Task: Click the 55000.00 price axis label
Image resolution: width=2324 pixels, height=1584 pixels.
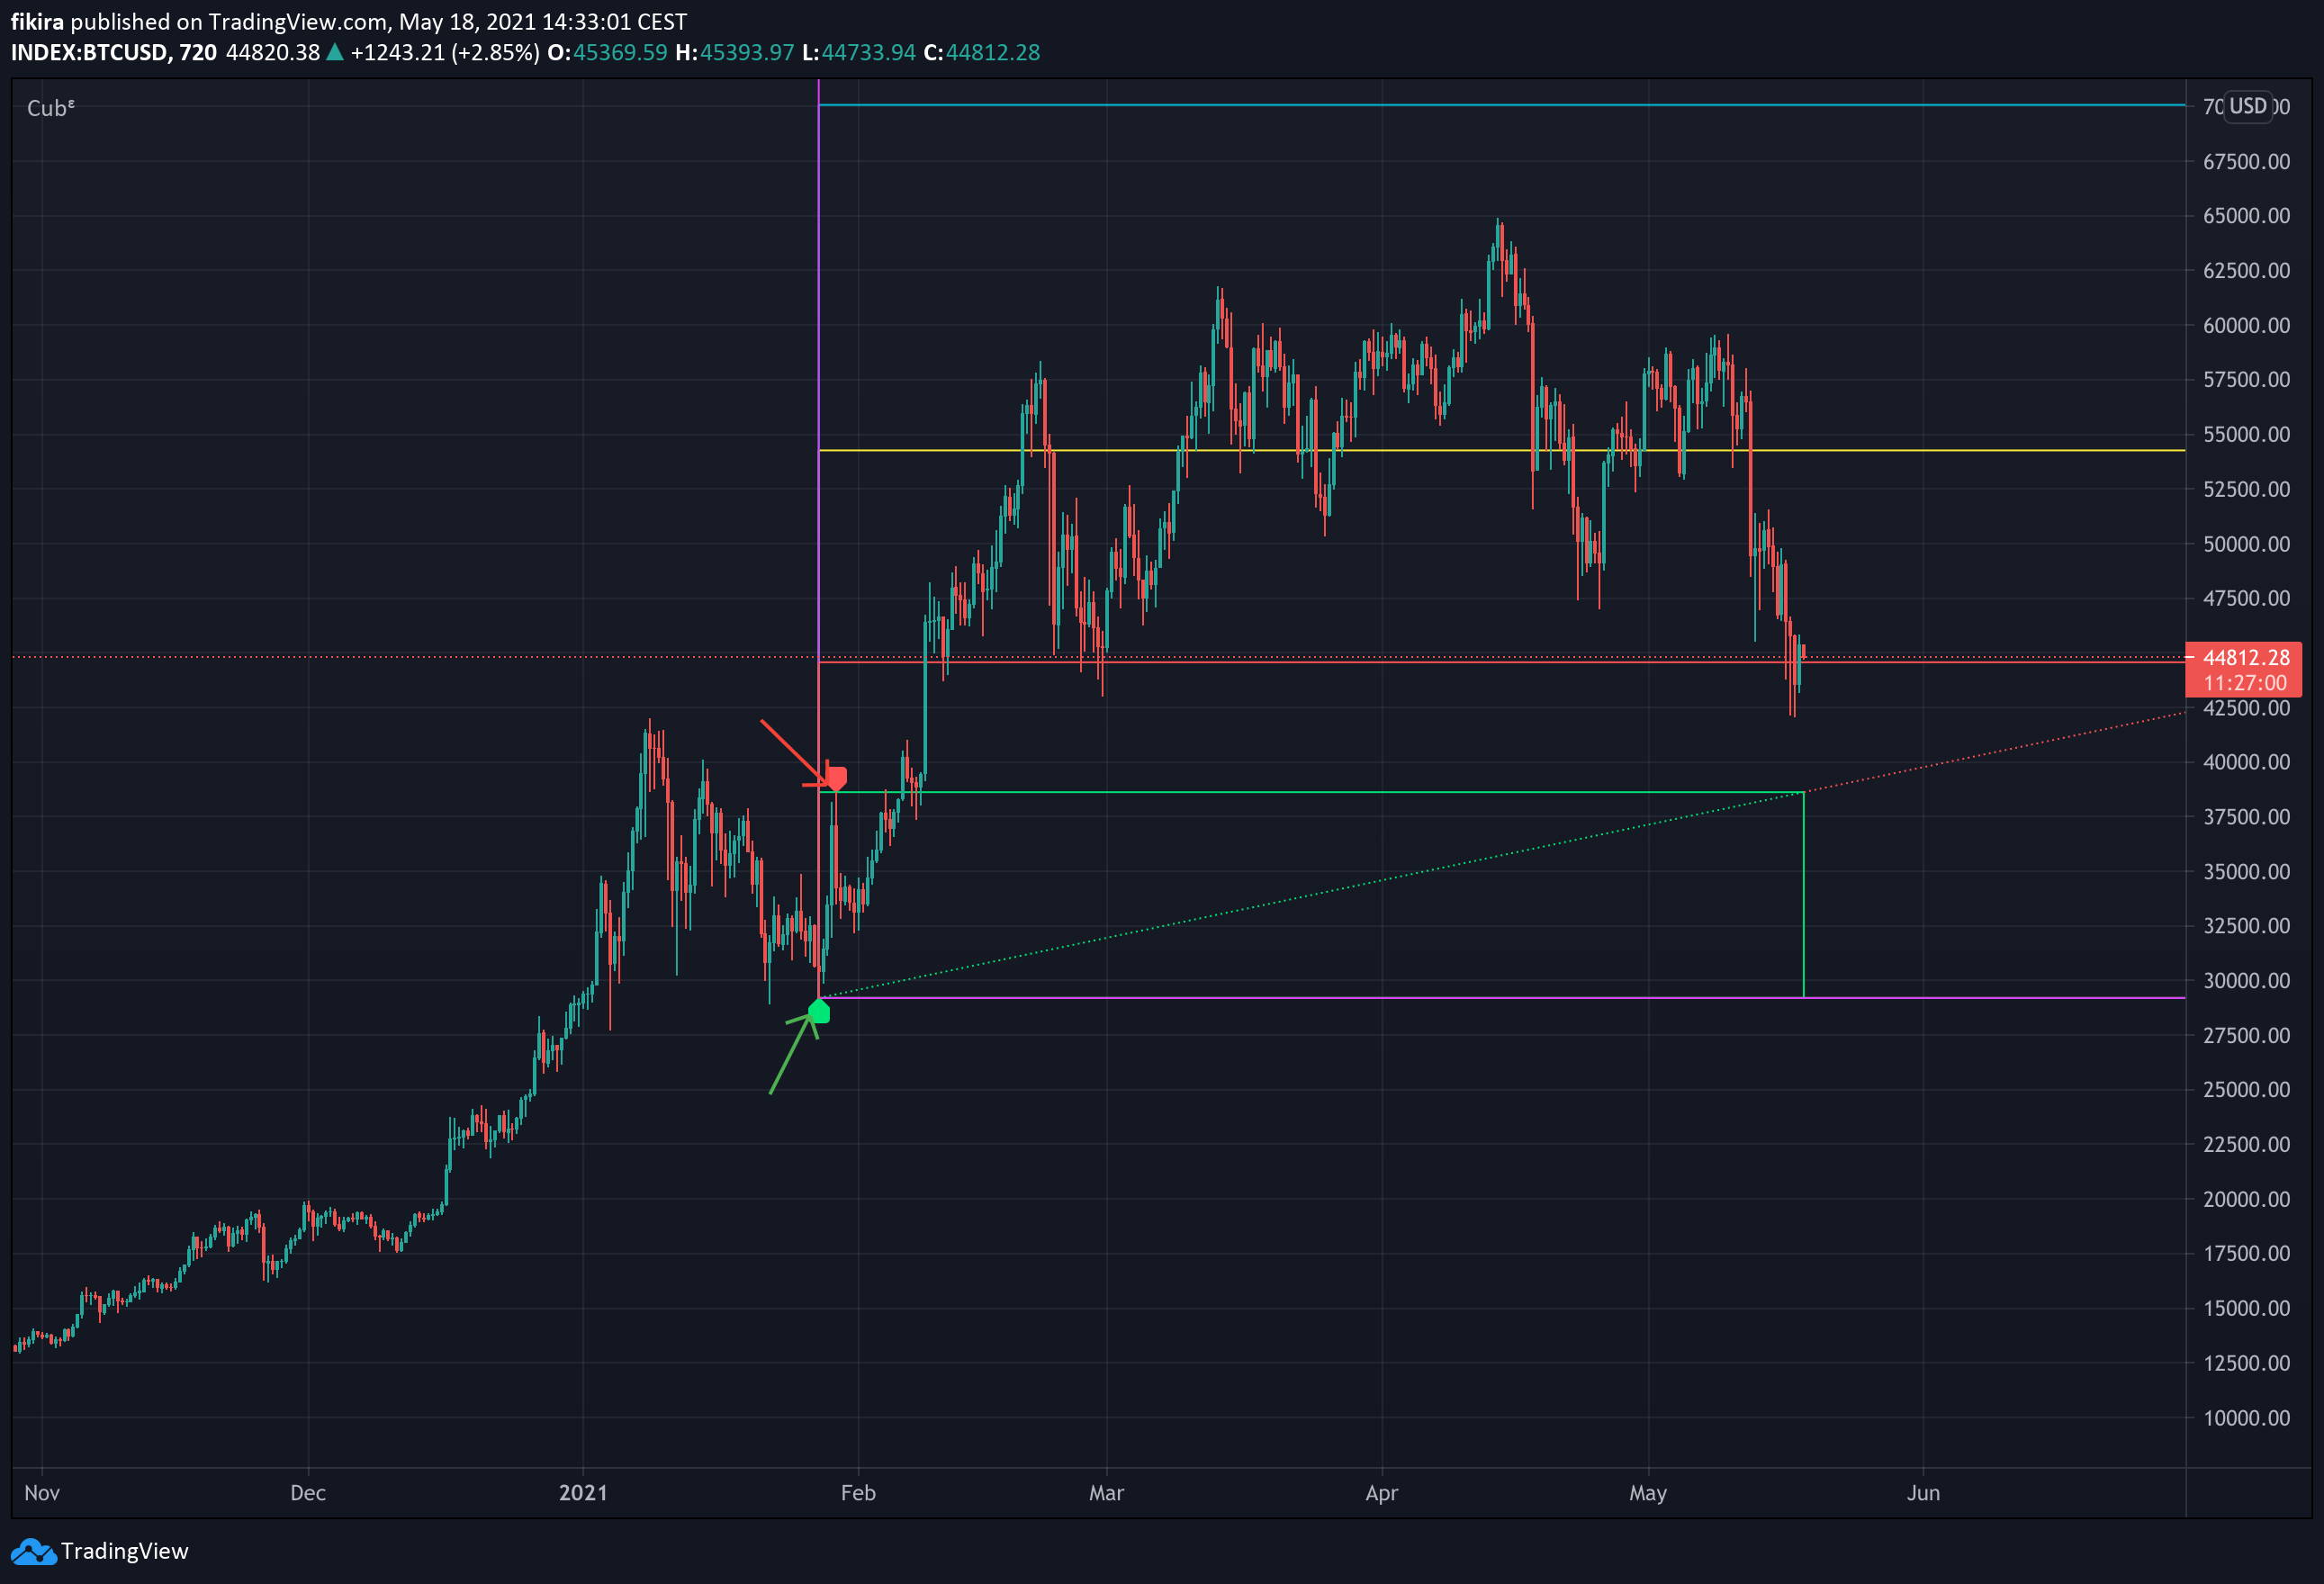Action: (2246, 434)
